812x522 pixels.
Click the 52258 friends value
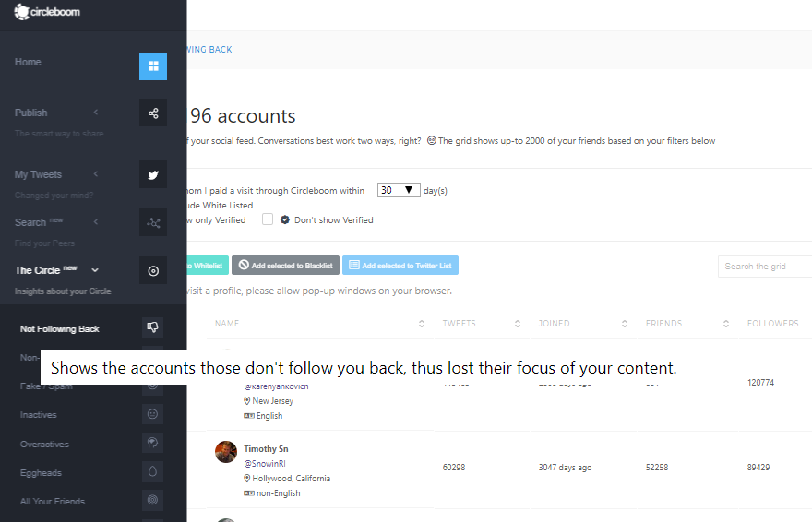coord(657,468)
